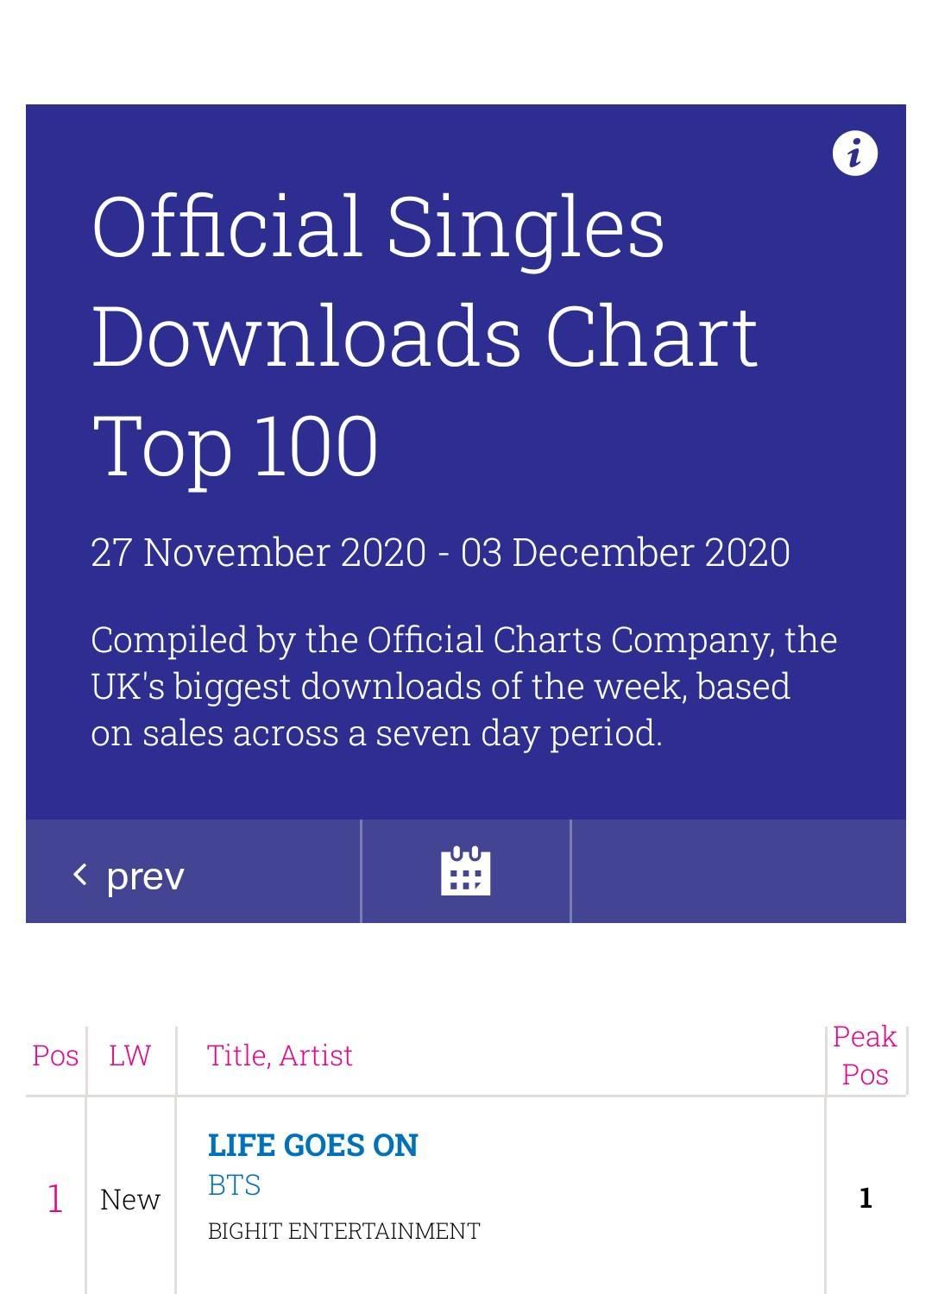Open the LIFE GOES ON song link
The height and width of the screenshot is (1294, 932).
[x=312, y=1145]
